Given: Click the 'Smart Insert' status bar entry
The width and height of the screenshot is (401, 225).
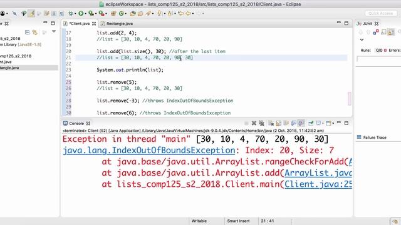Looking at the screenshot, I should click(238, 221).
